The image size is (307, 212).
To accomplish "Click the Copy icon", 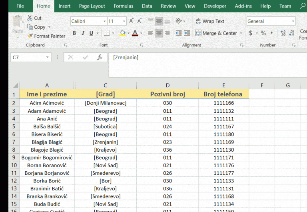I will 30,27.
